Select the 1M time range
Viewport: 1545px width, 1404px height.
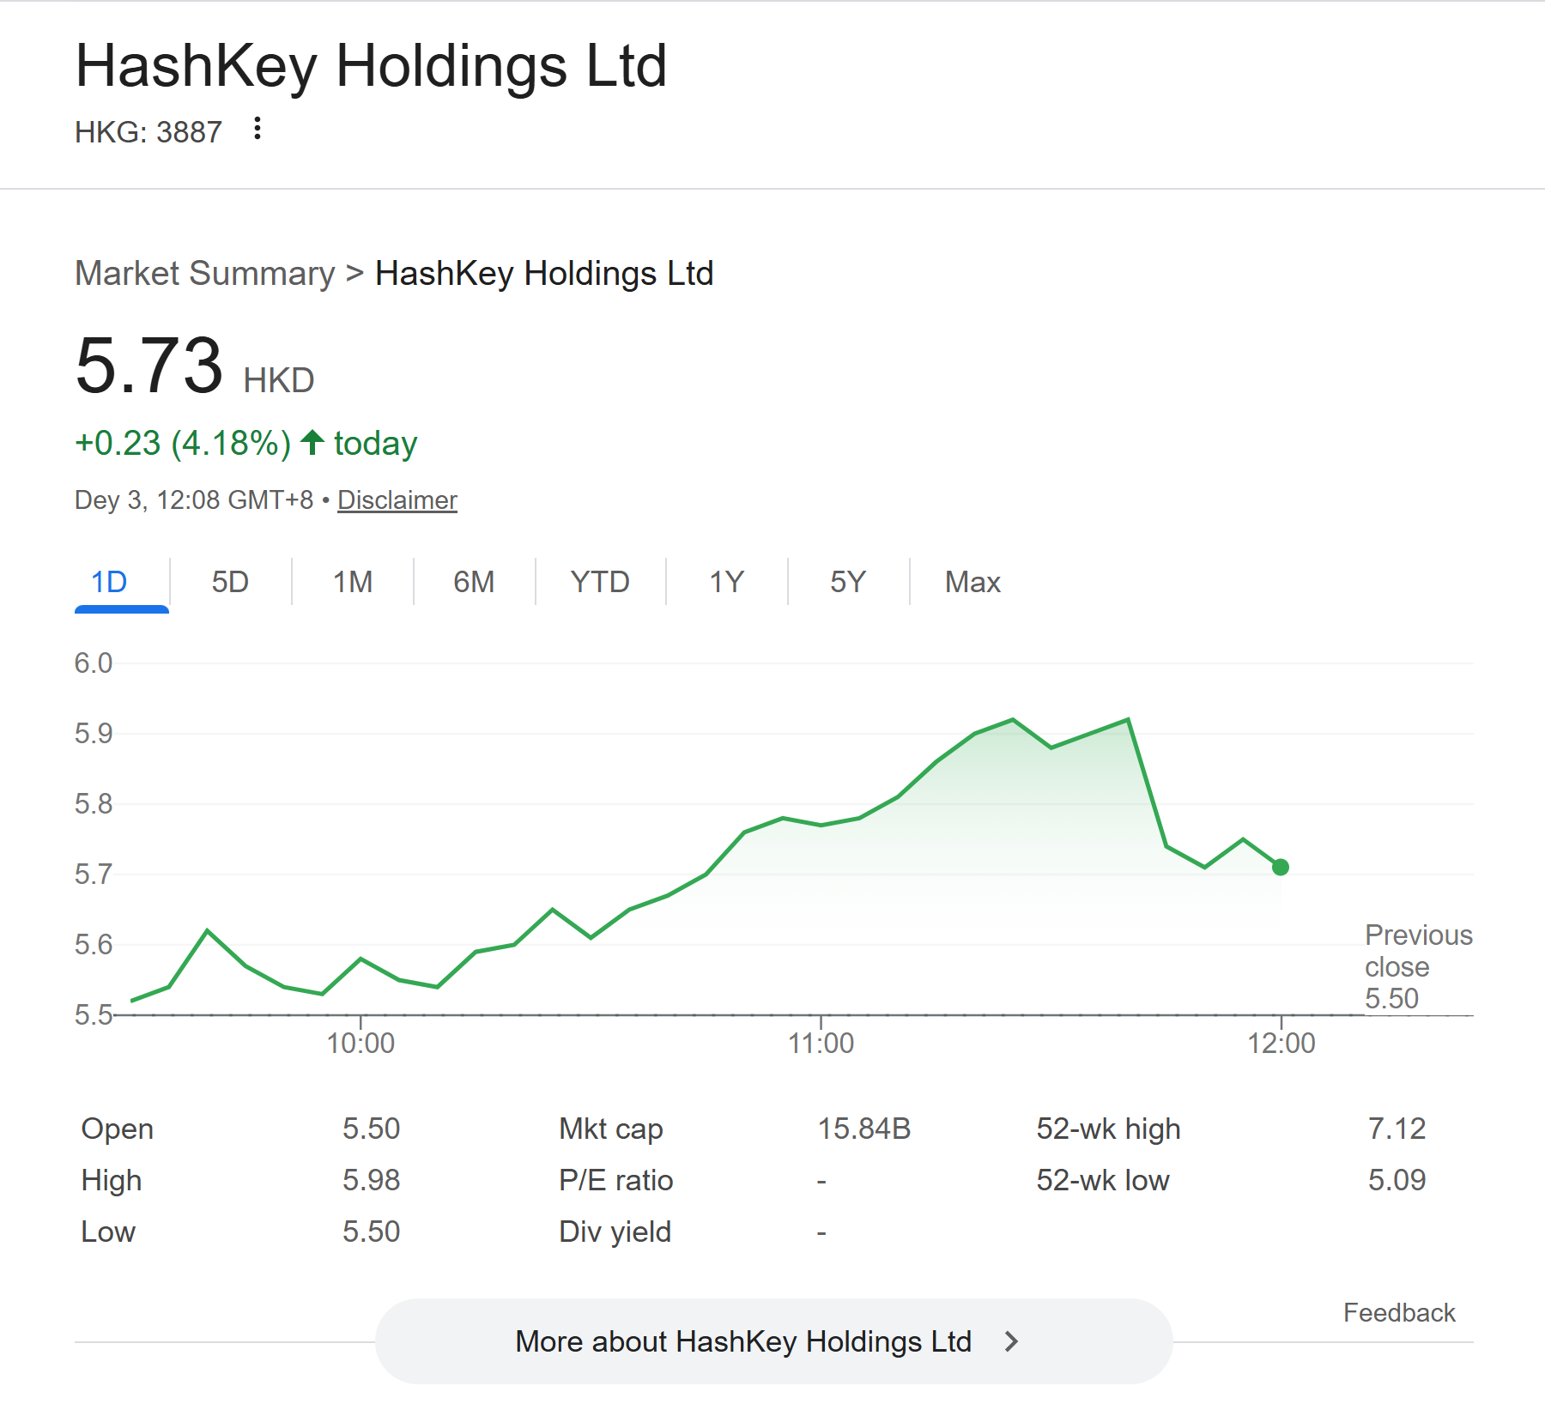[x=353, y=581]
